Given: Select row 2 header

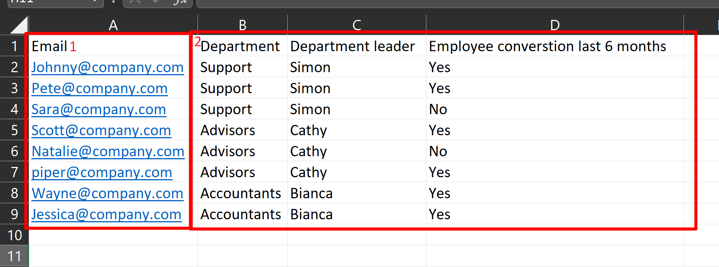Looking at the screenshot, I should click(14, 67).
